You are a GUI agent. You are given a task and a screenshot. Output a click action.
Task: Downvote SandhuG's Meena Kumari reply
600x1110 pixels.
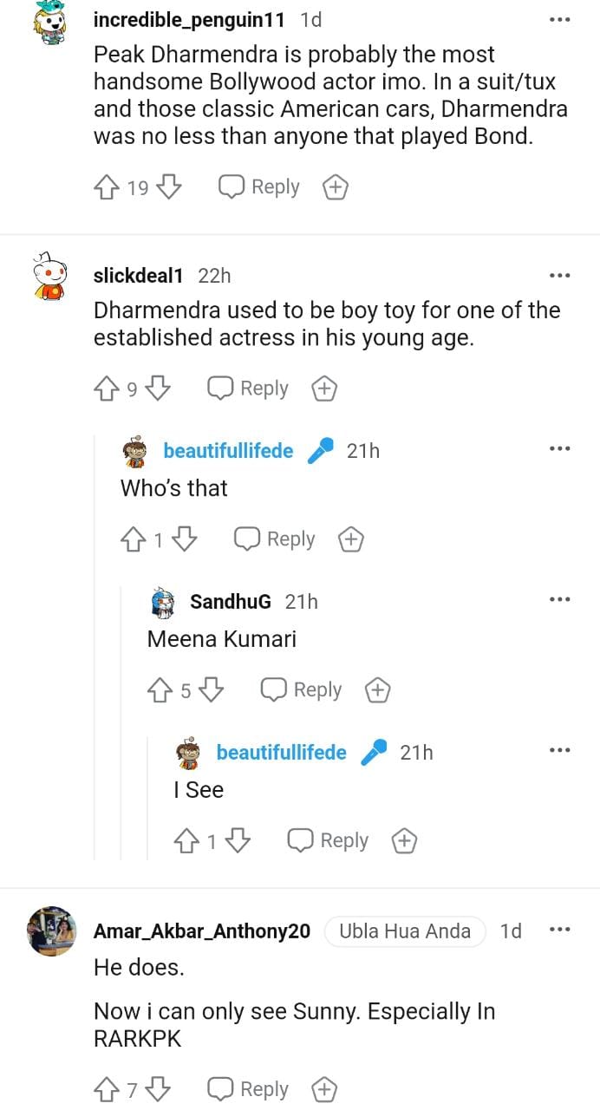pyautogui.click(x=212, y=690)
